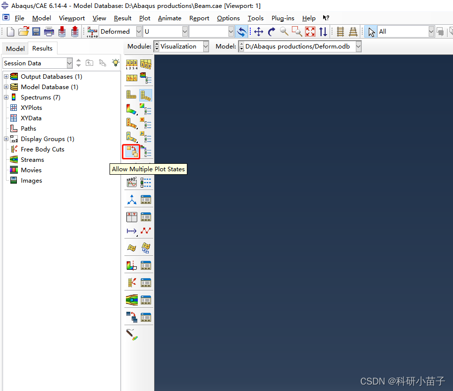Screen dimensions: 453x391
Task: Open the Viewport menu
Action: [x=72, y=18]
